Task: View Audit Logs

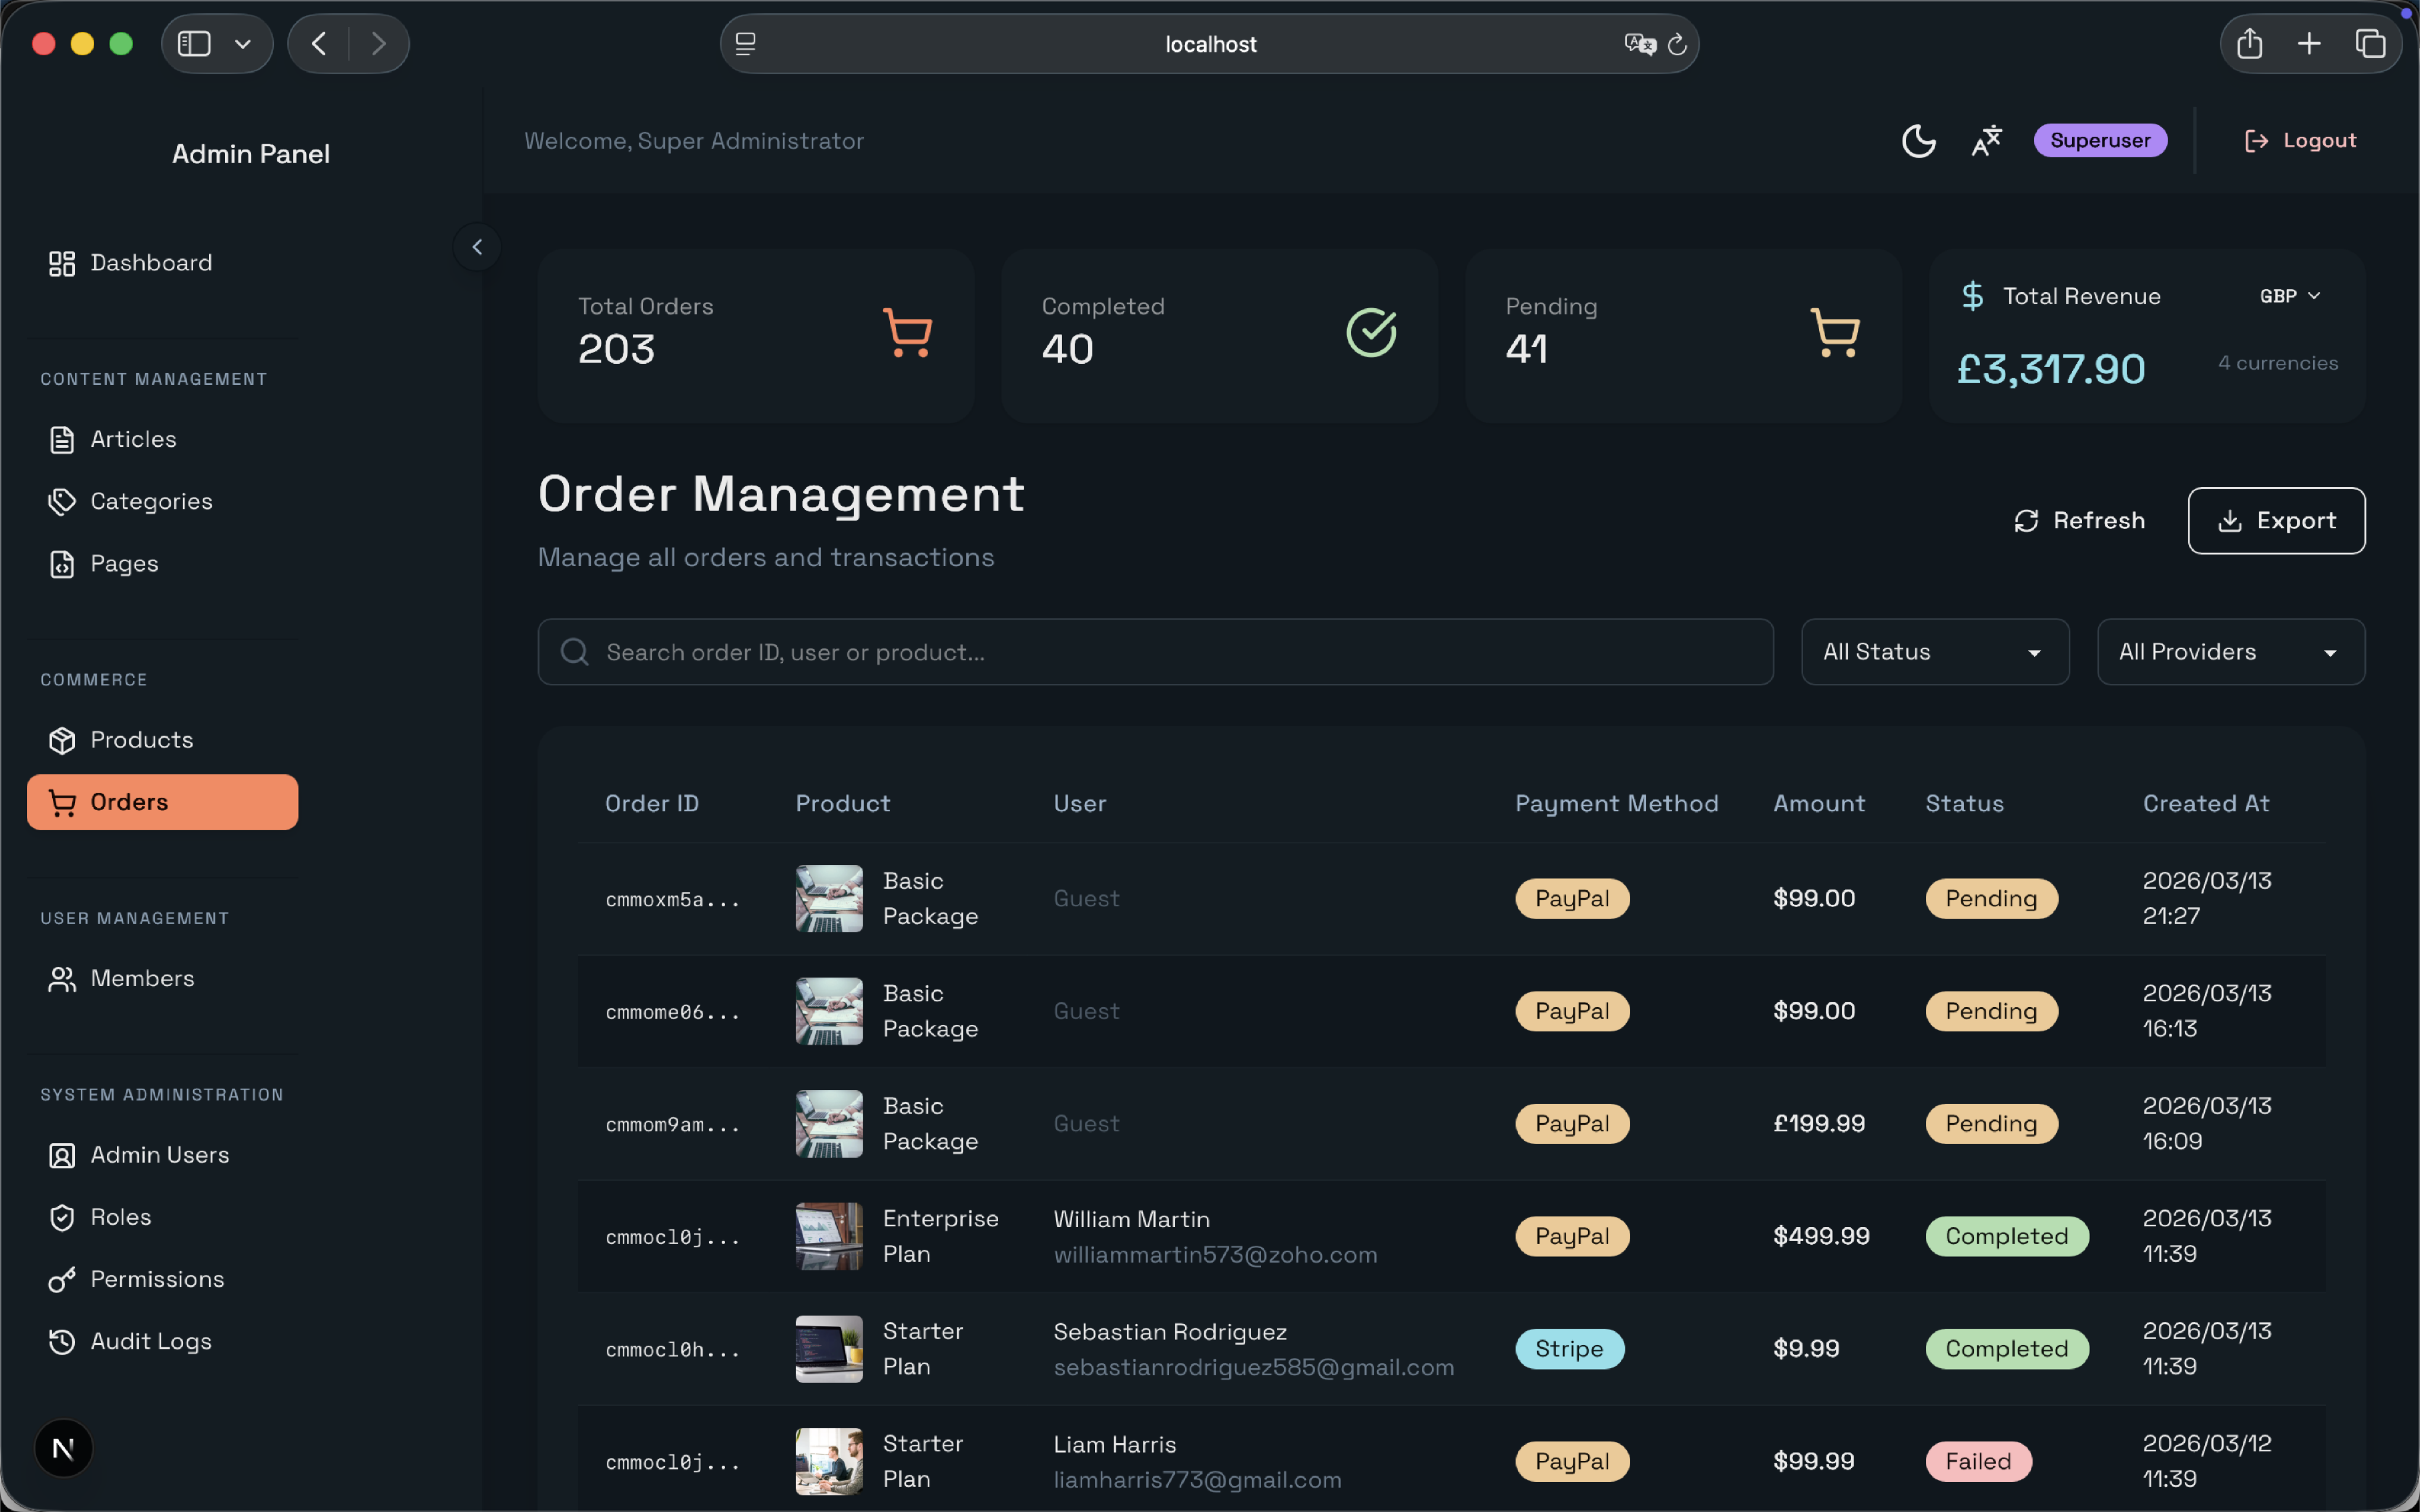Action: [x=163, y=1342]
